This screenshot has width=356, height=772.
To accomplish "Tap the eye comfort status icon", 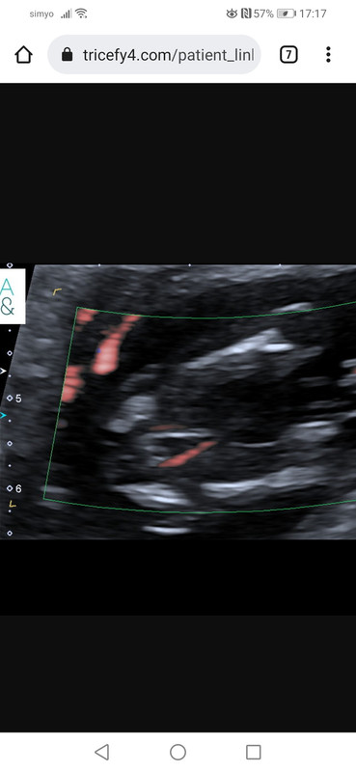I will tap(232, 14).
